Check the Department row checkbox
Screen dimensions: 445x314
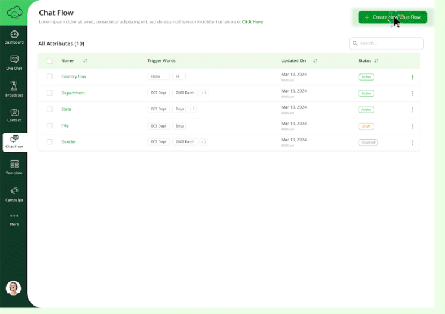tap(50, 93)
